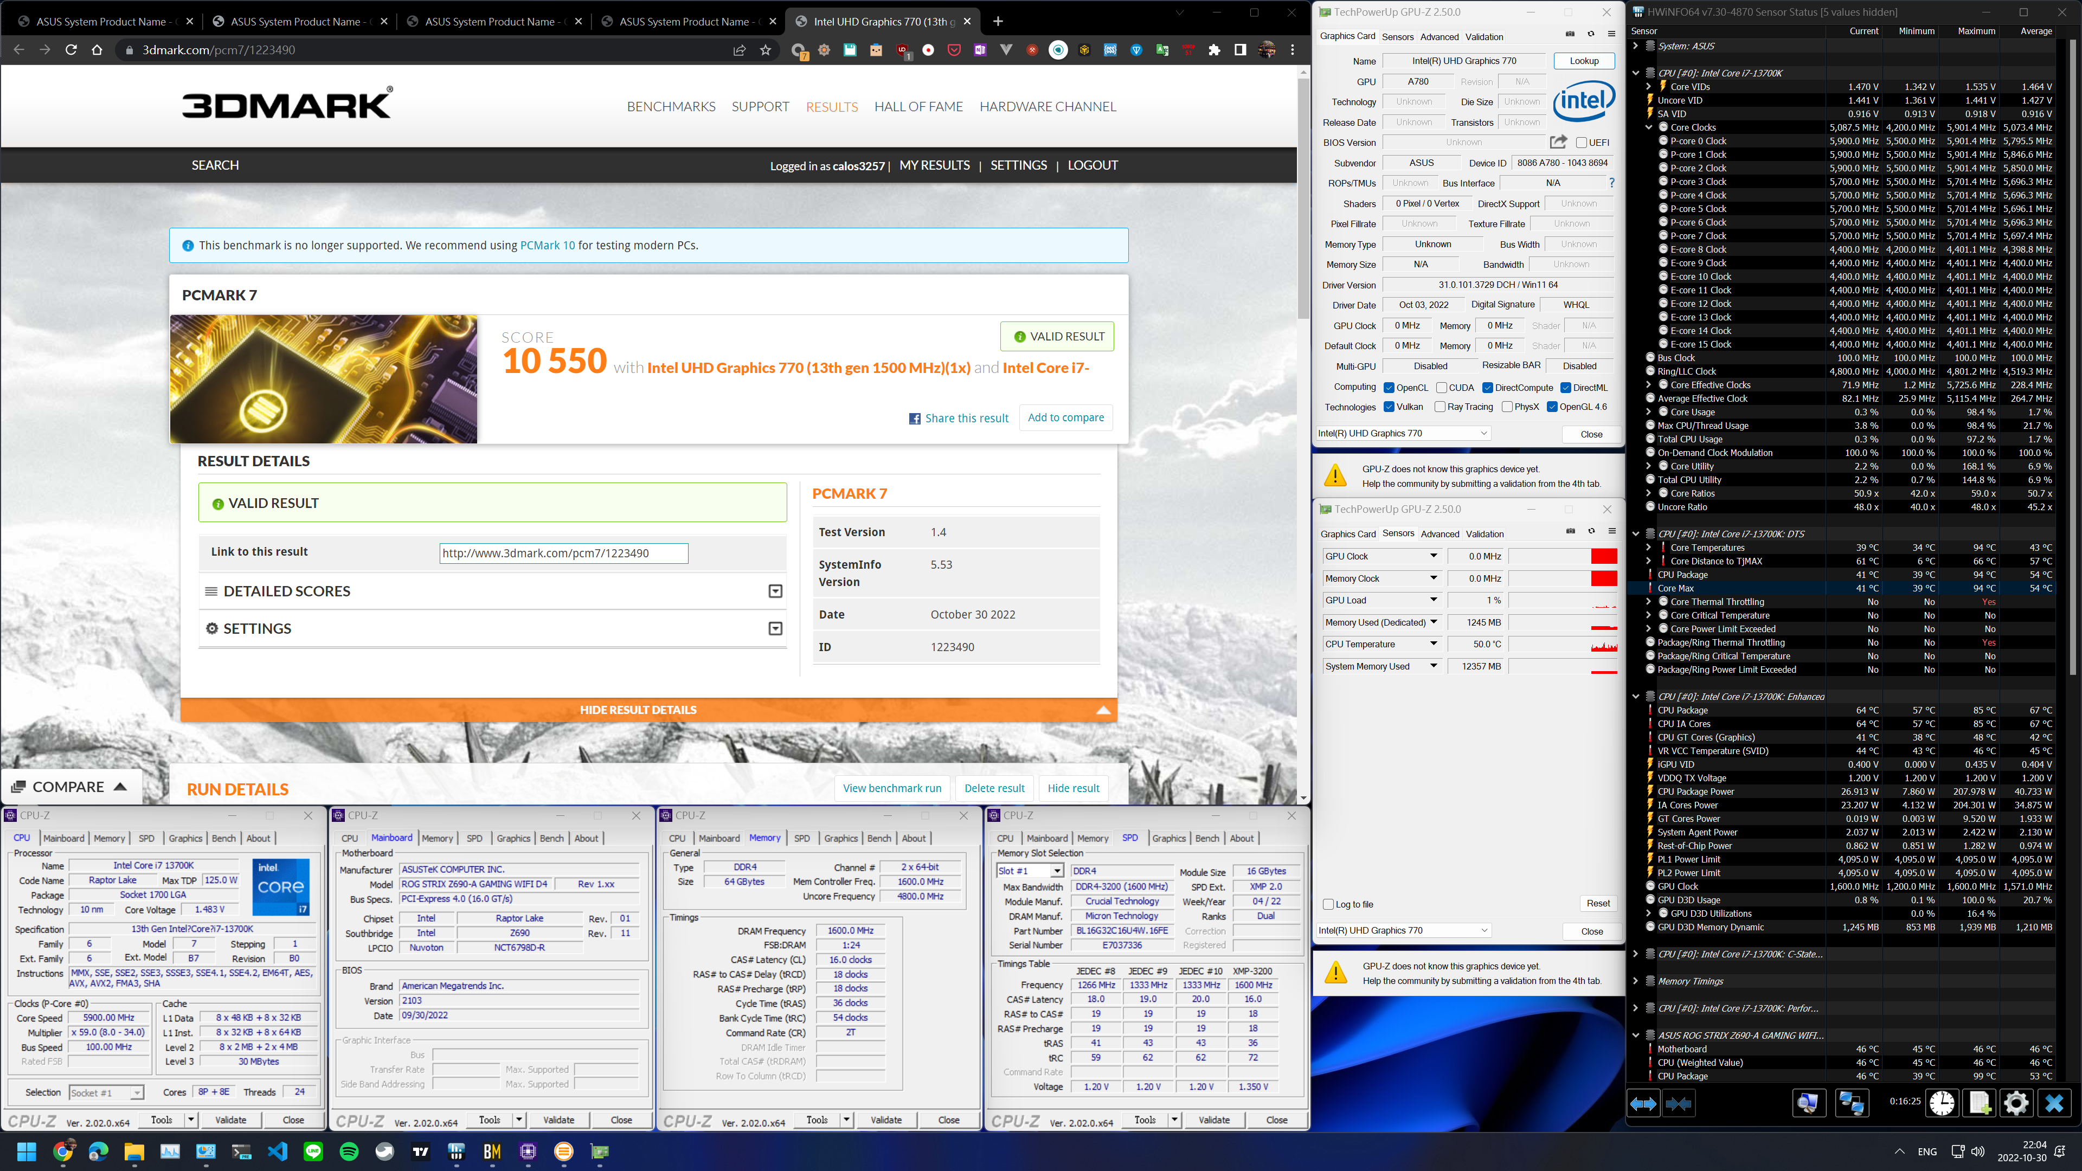Open the GPU selection dropdown in upper GPU-Z
Viewport: 2082px width, 1171px height.
tap(1403, 433)
